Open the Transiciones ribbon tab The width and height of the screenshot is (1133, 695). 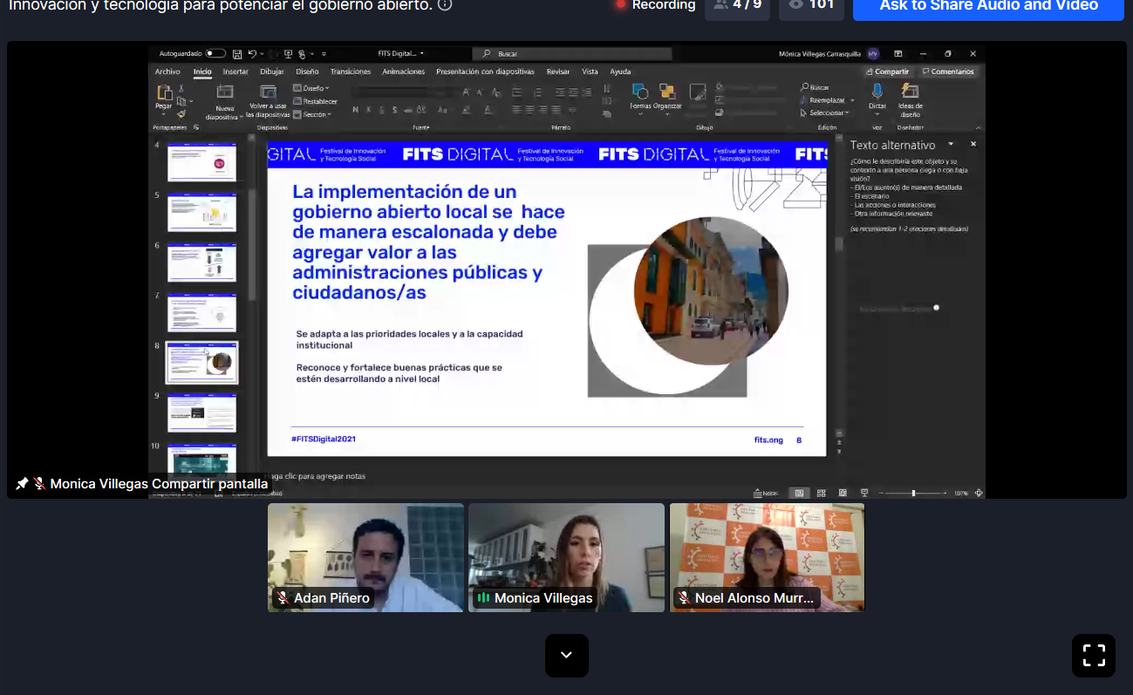(x=351, y=72)
